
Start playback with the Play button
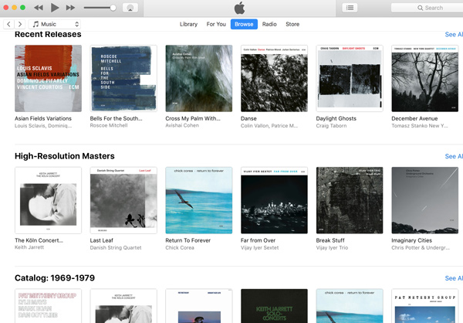tap(55, 8)
